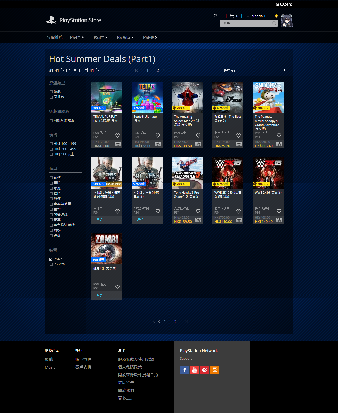The width and height of the screenshot is (338, 413).
Task: Open the 排序方式 sort dropdown
Action: pos(264,70)
